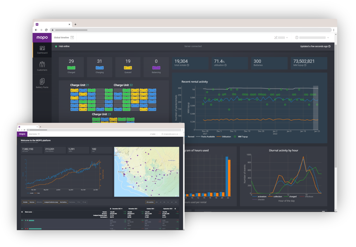
Task: Open the Battery Packs sidebar section
Action: [x=42, y=83]
